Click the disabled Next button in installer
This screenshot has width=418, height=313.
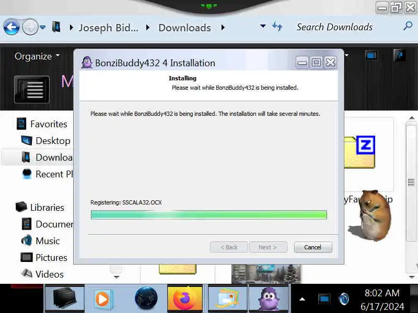click(268, 247)
